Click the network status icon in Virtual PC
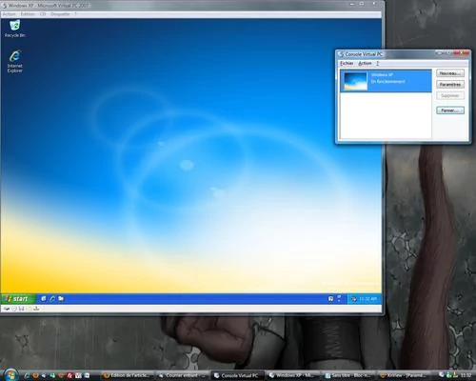 coord(36,309)
